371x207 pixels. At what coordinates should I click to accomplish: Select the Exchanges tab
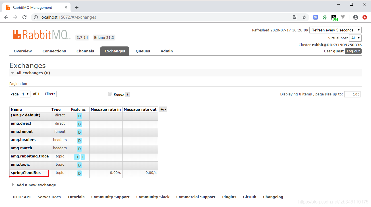115,51
